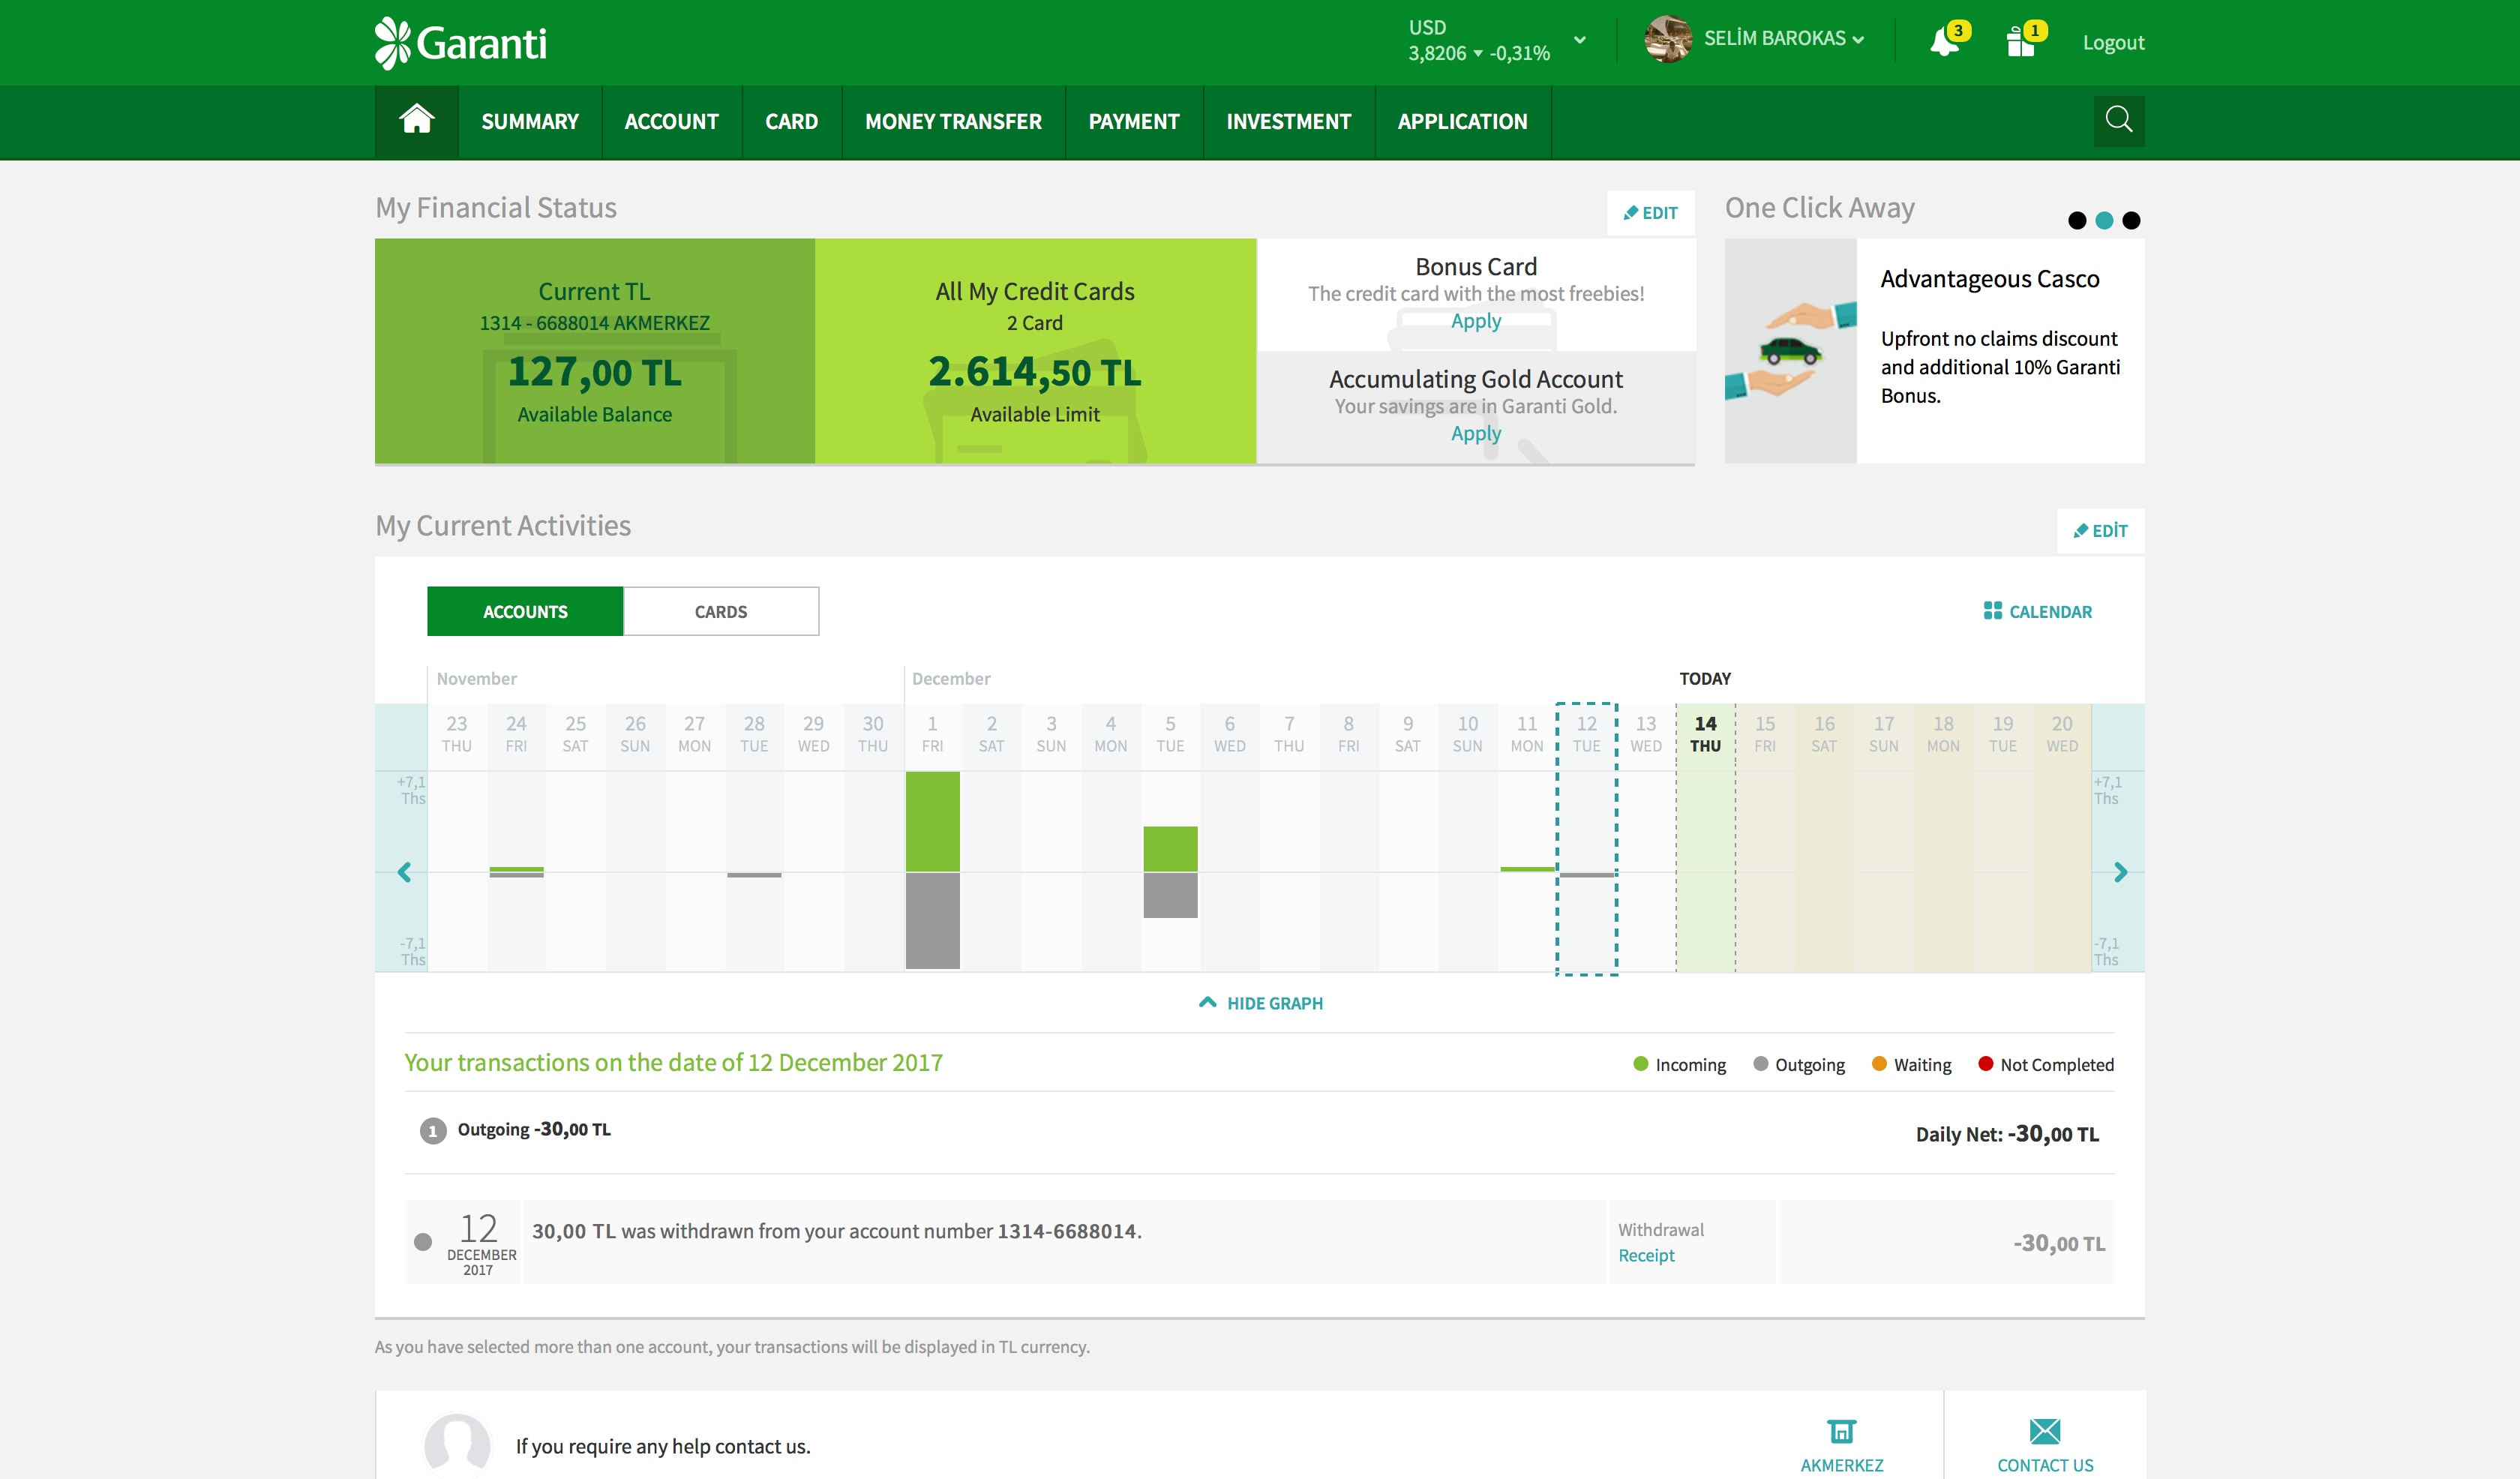2520x1479 pixels.
Task: Open the PAYMENT menu
Action: [1134, 121]
